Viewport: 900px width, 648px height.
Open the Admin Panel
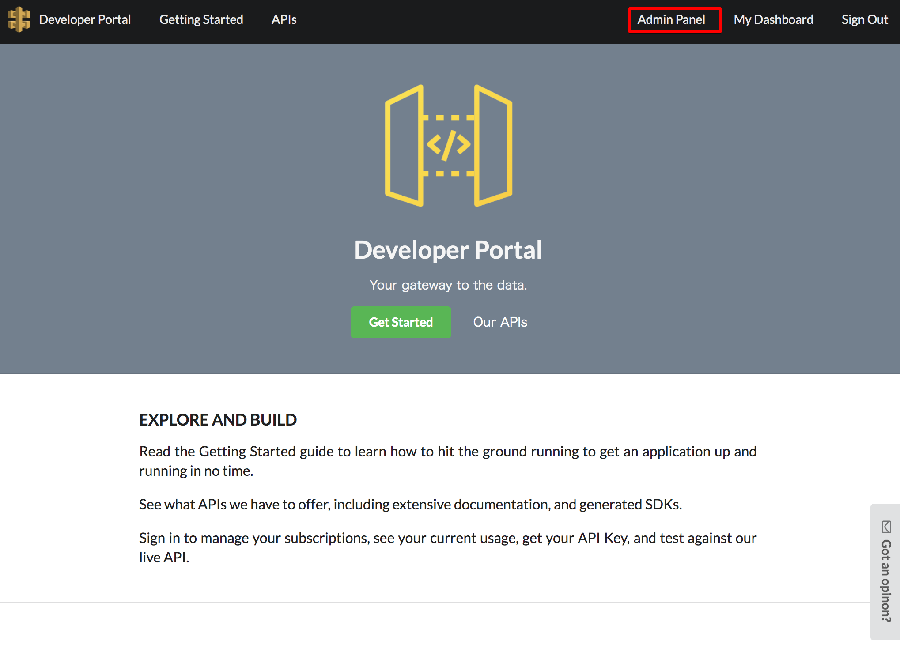click(671, 19)
